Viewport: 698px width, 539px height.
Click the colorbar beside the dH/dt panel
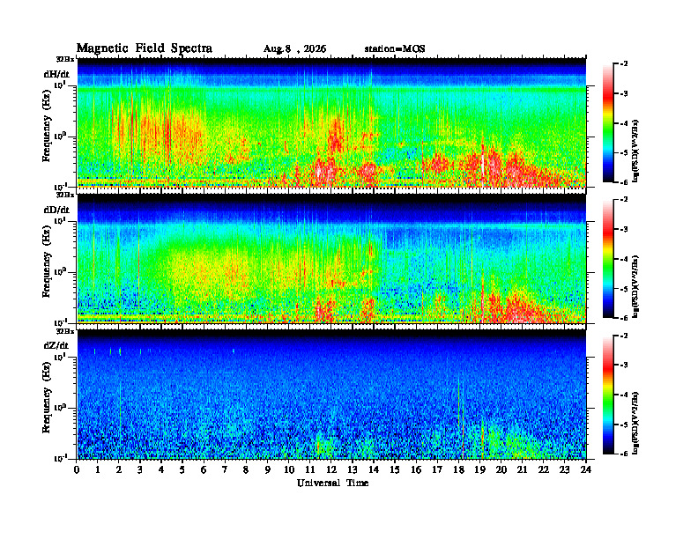(x=607, y=123)
